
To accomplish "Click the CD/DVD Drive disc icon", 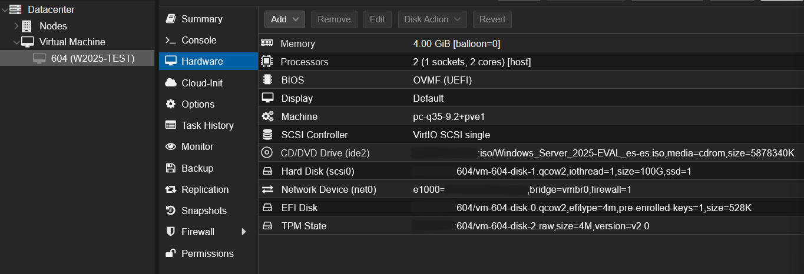I will click(267, 153).
